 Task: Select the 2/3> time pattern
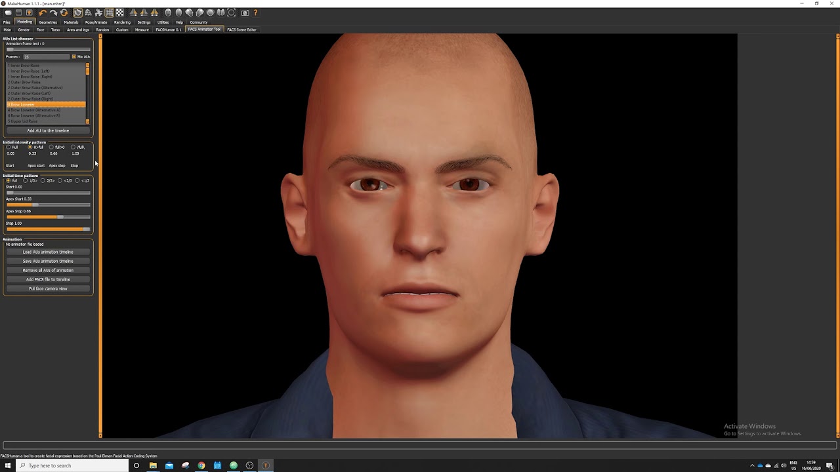click(x=43, y=180)
